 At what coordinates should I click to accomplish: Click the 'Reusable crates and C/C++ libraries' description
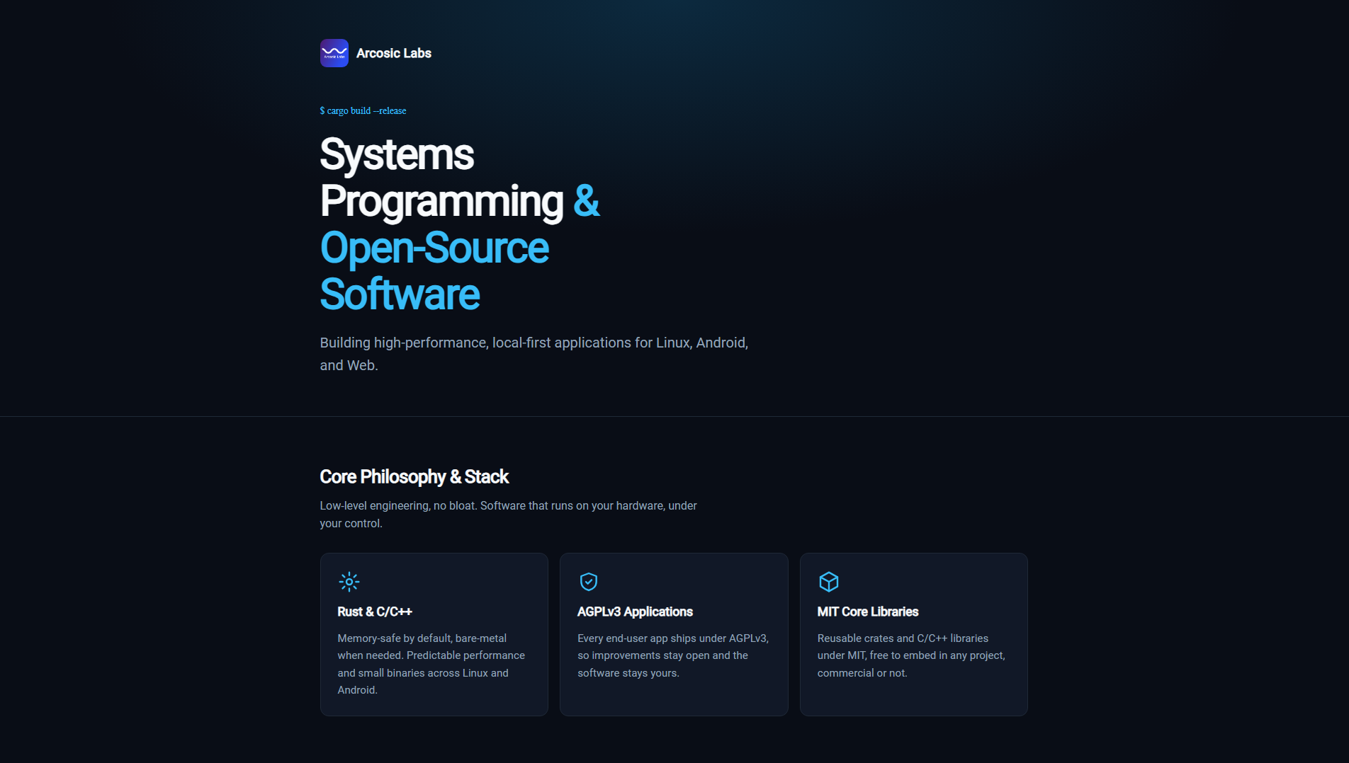coord(911,655)
